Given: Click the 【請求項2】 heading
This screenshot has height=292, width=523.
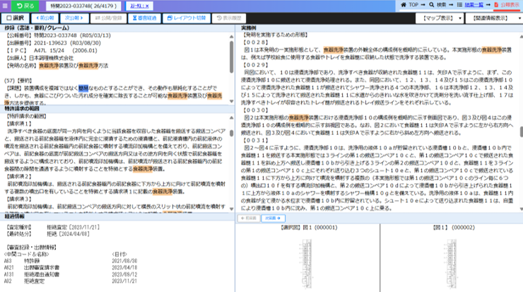Looking at the screenshot, I should 19,176.
